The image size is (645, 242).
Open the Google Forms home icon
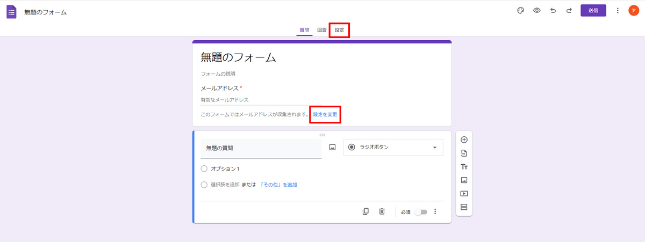pyautogui.click(x=11, y=12)
